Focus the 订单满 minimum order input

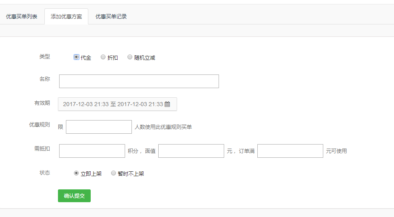[x=290, y=151]
